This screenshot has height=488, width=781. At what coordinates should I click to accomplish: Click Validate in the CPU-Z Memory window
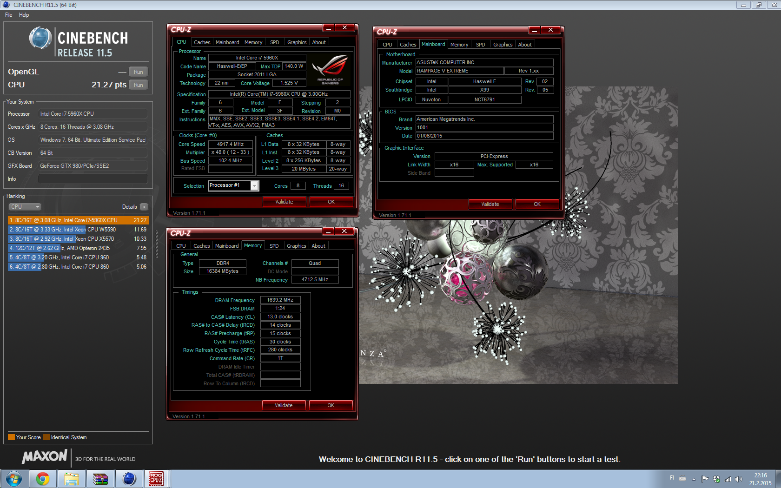[284, 405]
